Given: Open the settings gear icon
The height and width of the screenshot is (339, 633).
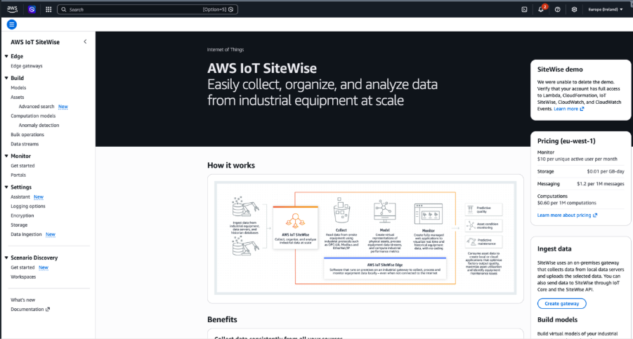Looking at the screenshot, I should point(574,9).
